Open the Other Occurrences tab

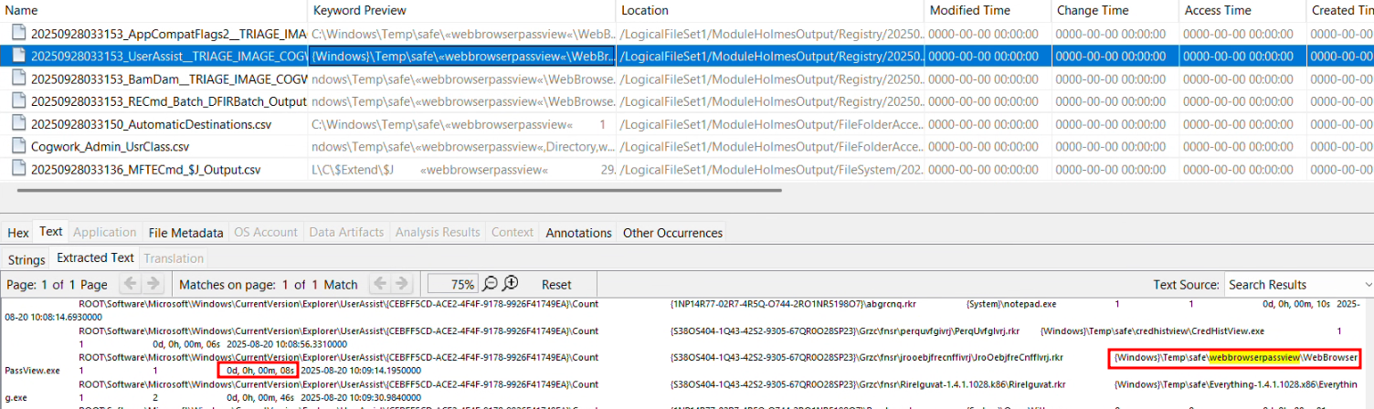(672, 233)
